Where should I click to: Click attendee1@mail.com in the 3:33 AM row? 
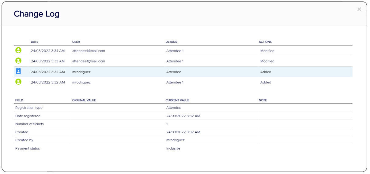pyautogui.click(x=89, y=61)
